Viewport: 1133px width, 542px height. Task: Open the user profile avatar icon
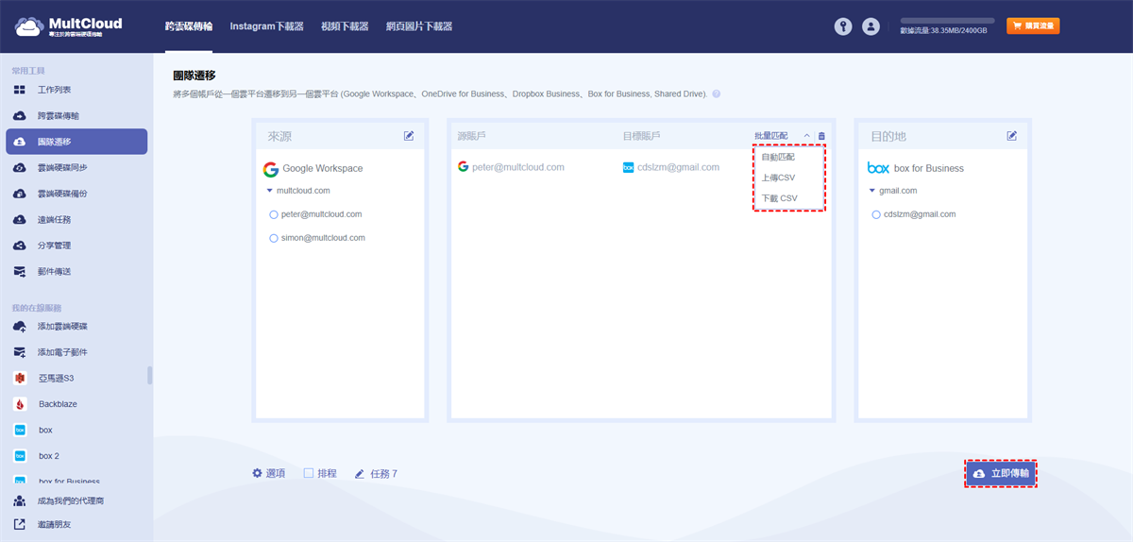pos(871,26)
